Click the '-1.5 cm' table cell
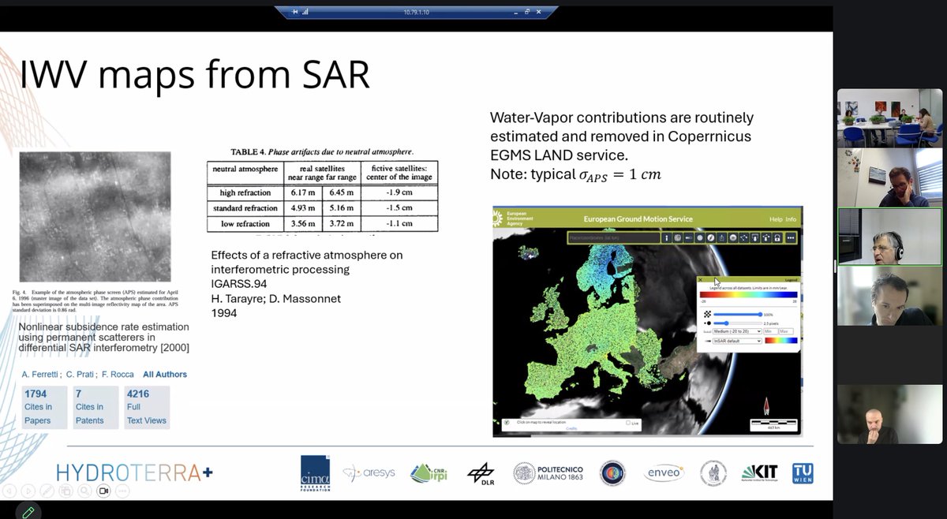Screen dimensions: 947x519 click(399, 208)
